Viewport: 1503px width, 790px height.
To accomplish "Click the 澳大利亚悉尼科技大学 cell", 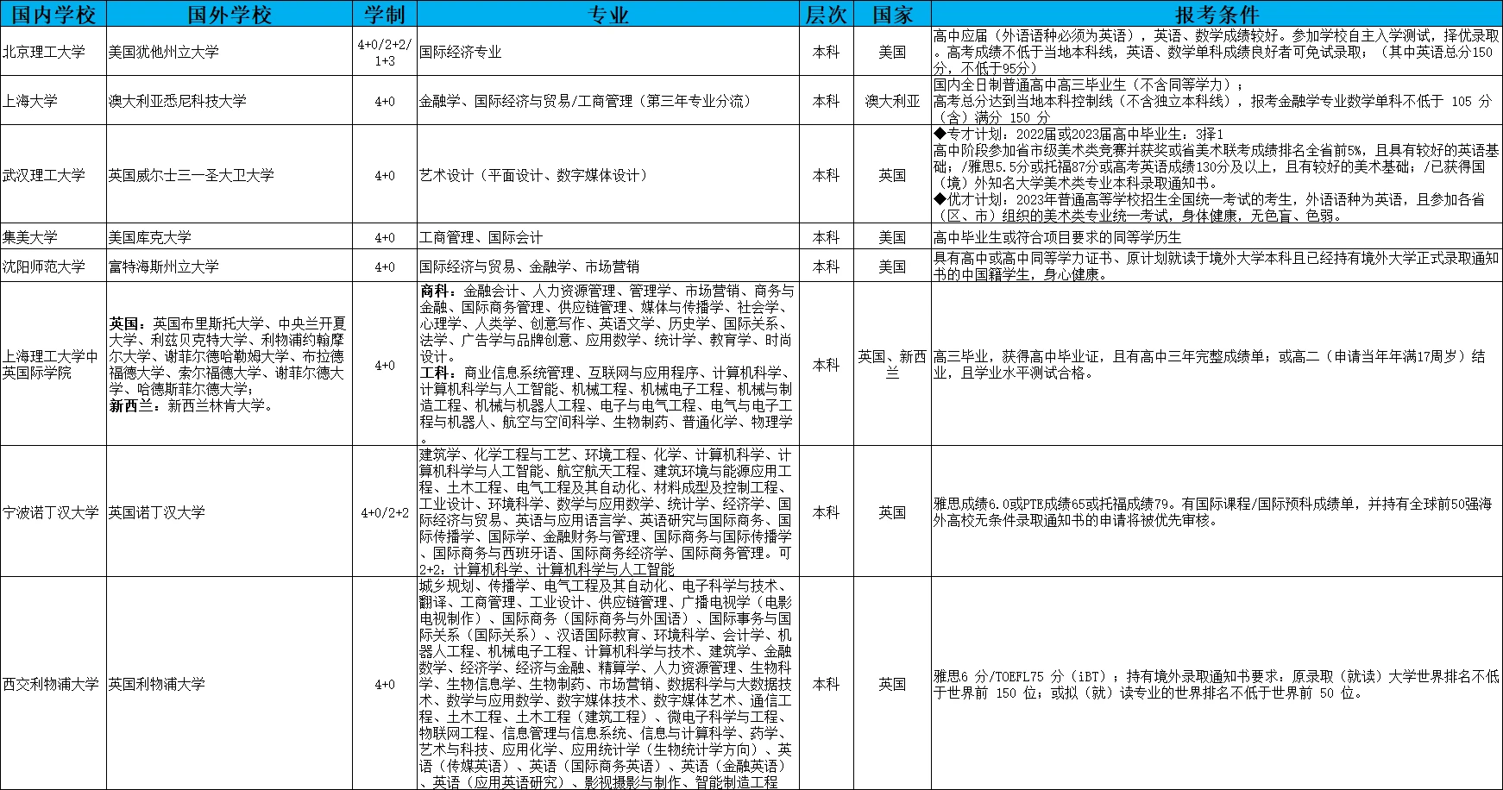I will (178, 101).
